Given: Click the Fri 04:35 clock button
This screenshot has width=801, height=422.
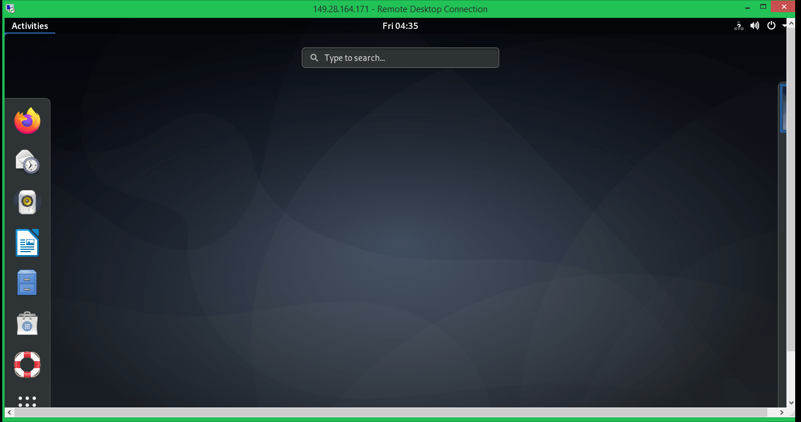Looking at the screenshot, I should point(400,26).
